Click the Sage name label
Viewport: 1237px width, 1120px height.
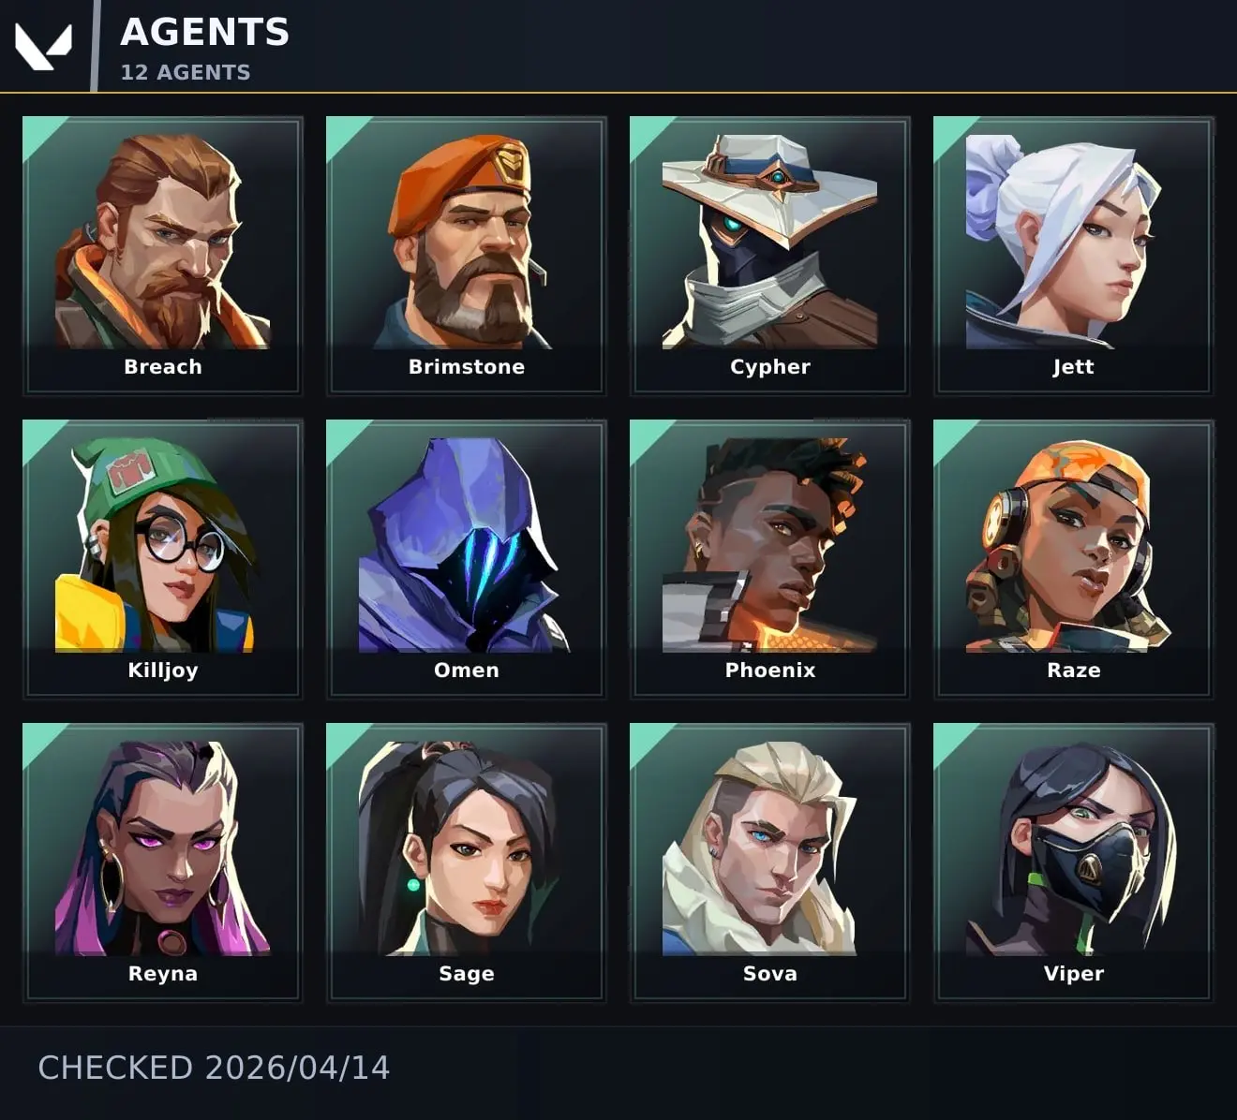467,974
